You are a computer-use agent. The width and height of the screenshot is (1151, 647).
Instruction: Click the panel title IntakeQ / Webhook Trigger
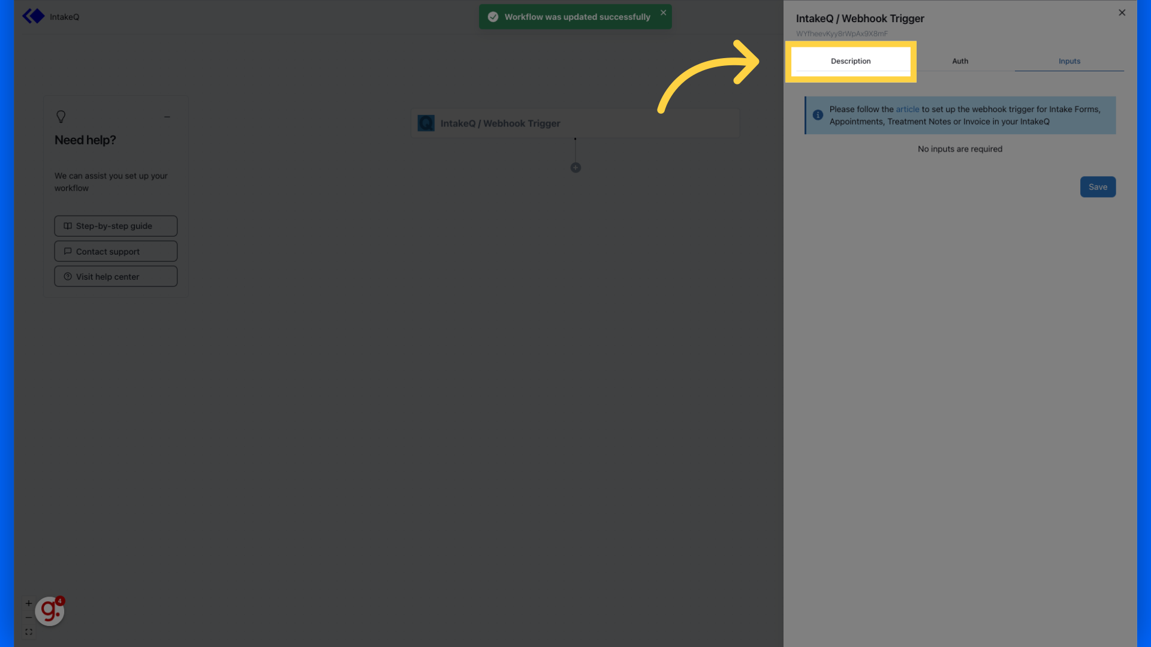[860, 19]
